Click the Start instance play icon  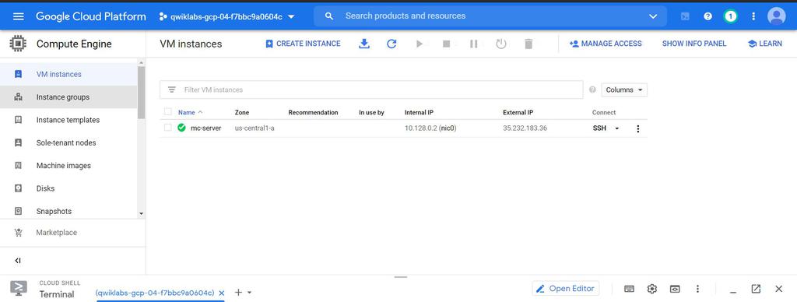coord(420,44)
